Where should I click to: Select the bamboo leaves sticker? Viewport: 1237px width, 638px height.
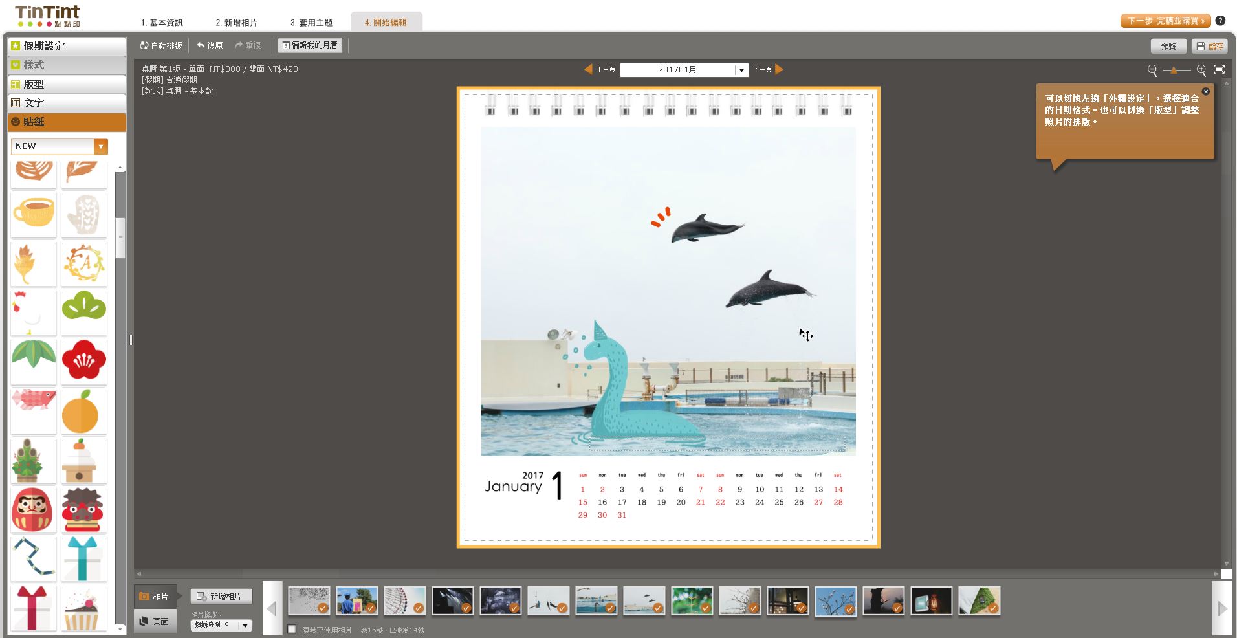(x=34, y=362)
